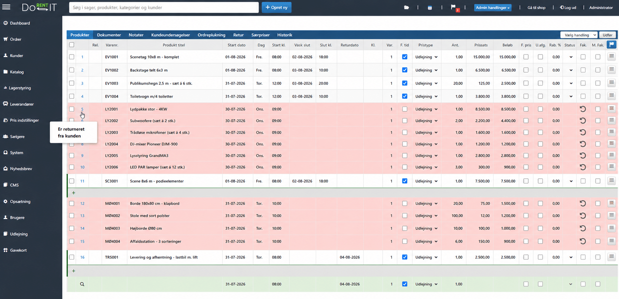Tick the row checkbox for SC3001
Screen dimensions: 619x299
point(72,181)
